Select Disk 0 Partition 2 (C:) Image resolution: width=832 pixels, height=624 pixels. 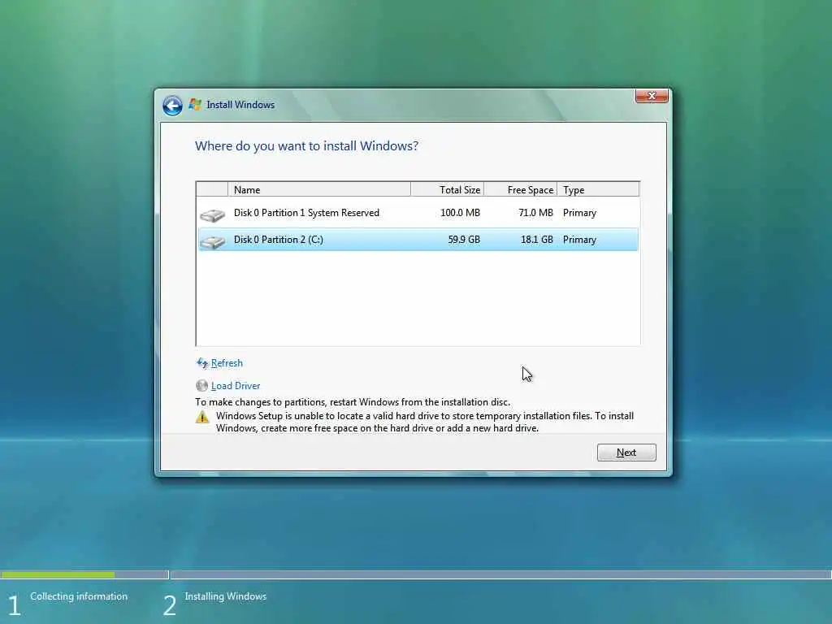click(x=418, y=240)
